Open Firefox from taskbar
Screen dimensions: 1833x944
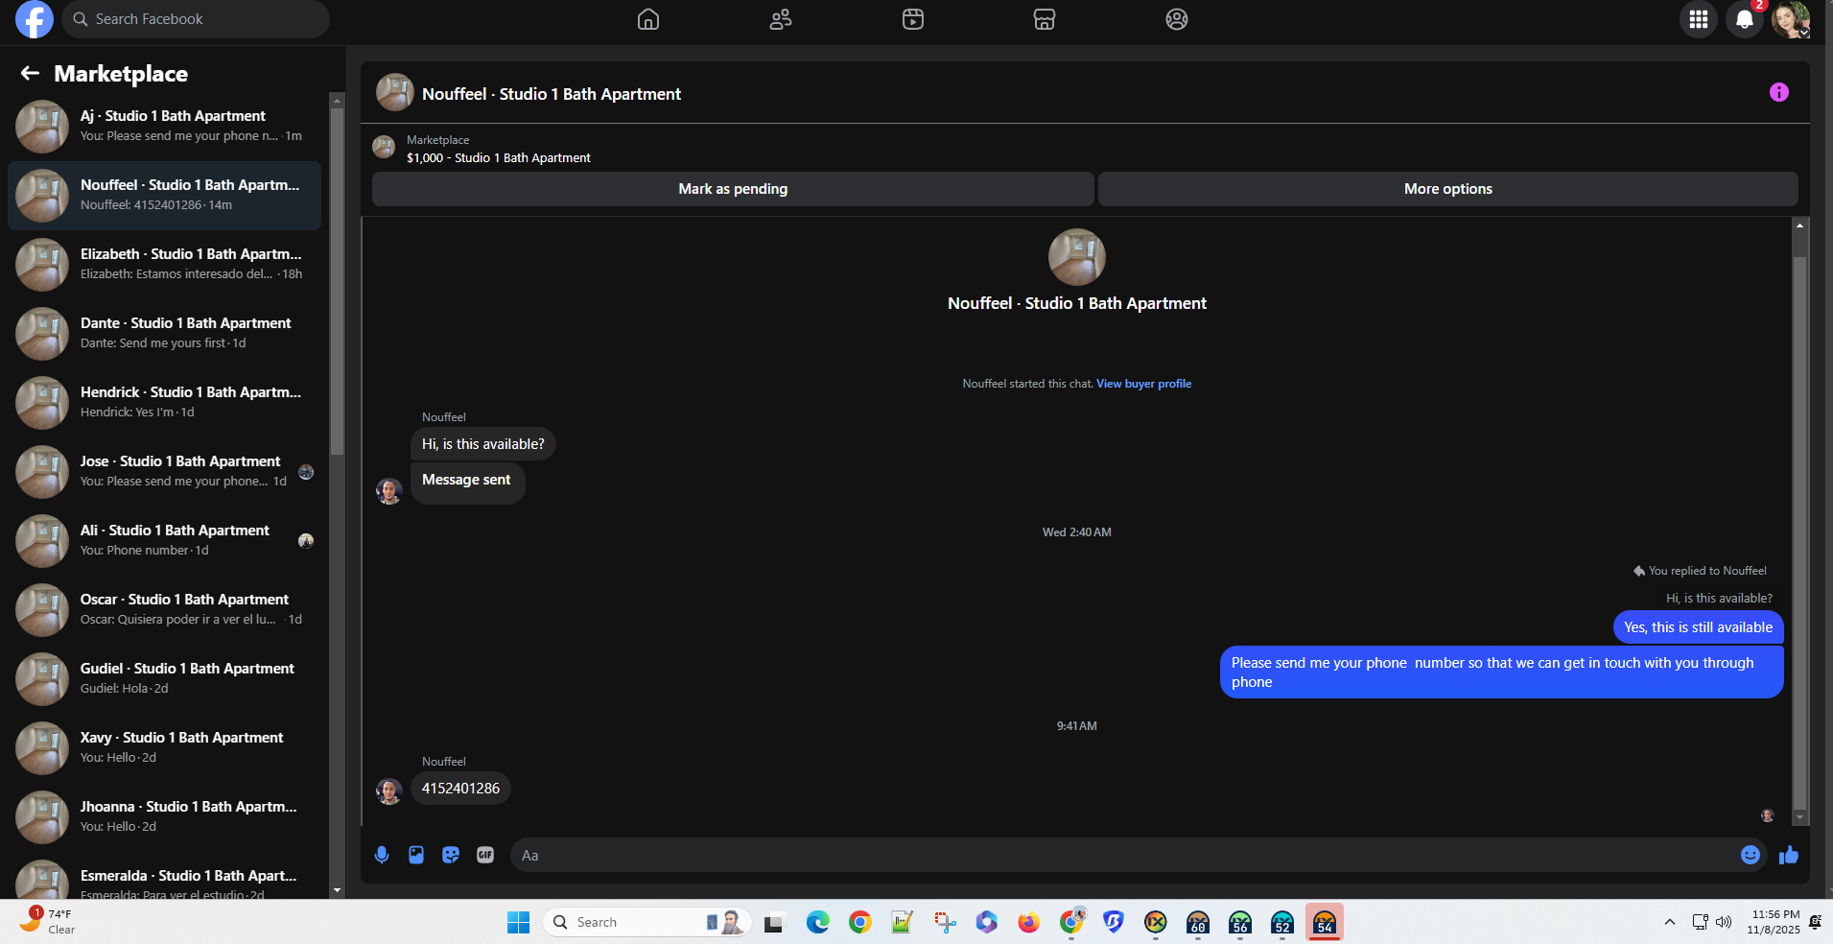pyautogui.click(x=1028, y=922)
